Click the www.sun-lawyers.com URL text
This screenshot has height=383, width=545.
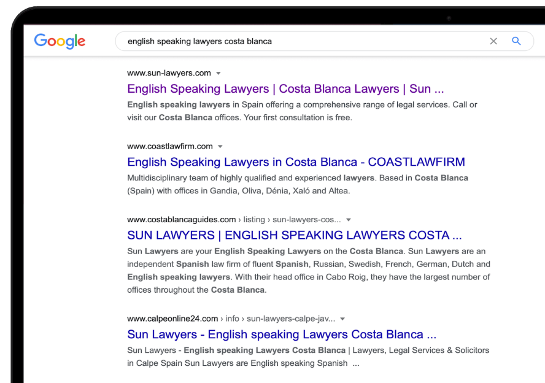click(x=169, y=73)
